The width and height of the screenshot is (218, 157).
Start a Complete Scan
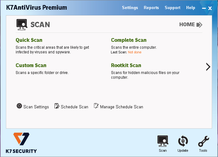129,40
